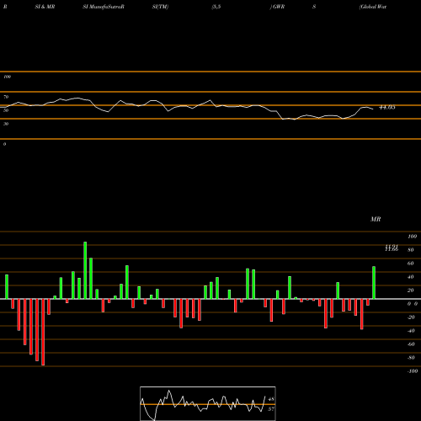Viewport: 421px width, 421px height.
Task: Click the MR label above the histogram
Action: coord(376,219)
